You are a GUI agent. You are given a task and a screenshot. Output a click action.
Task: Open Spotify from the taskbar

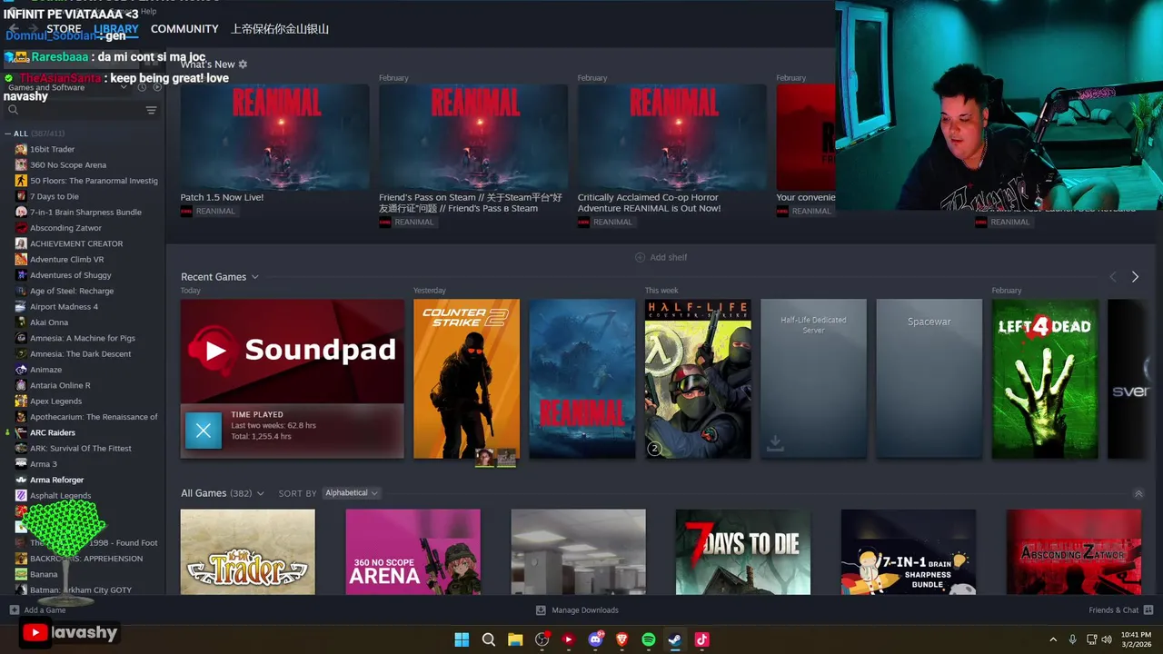[649, 639]
